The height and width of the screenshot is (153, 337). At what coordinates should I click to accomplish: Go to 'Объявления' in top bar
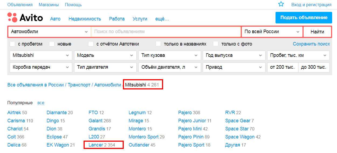pos(20,5)
